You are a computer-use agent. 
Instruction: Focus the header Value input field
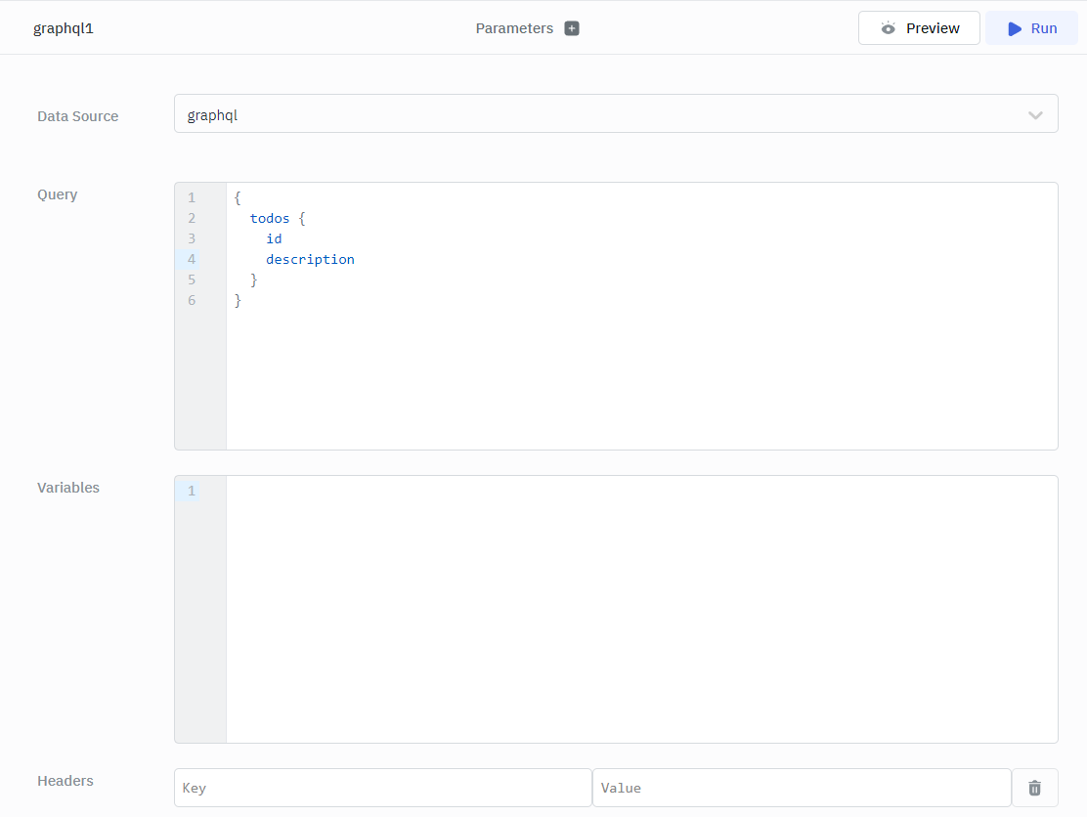tap(801, 788)
